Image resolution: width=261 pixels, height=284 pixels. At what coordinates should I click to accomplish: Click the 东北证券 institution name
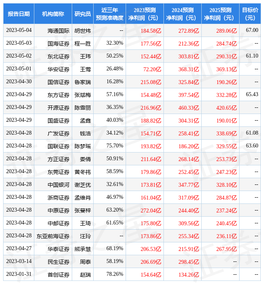click(x=59, y=56)
